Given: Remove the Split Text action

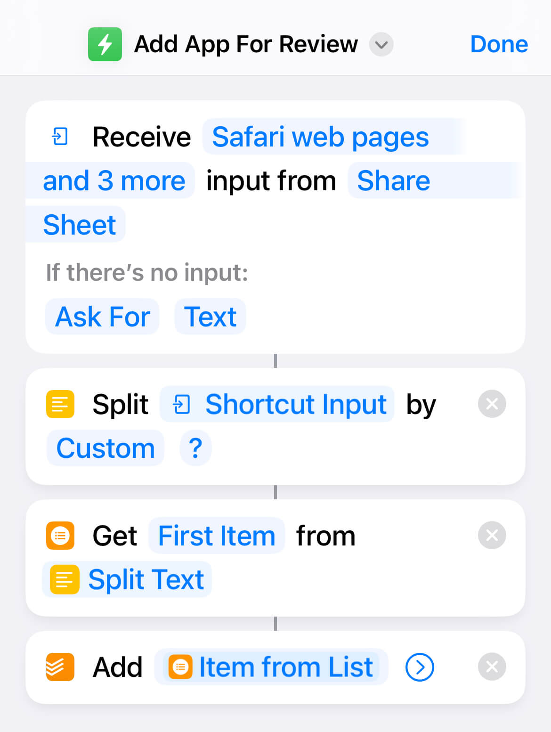Looking at the screenshot, I should tap(492, 404).
